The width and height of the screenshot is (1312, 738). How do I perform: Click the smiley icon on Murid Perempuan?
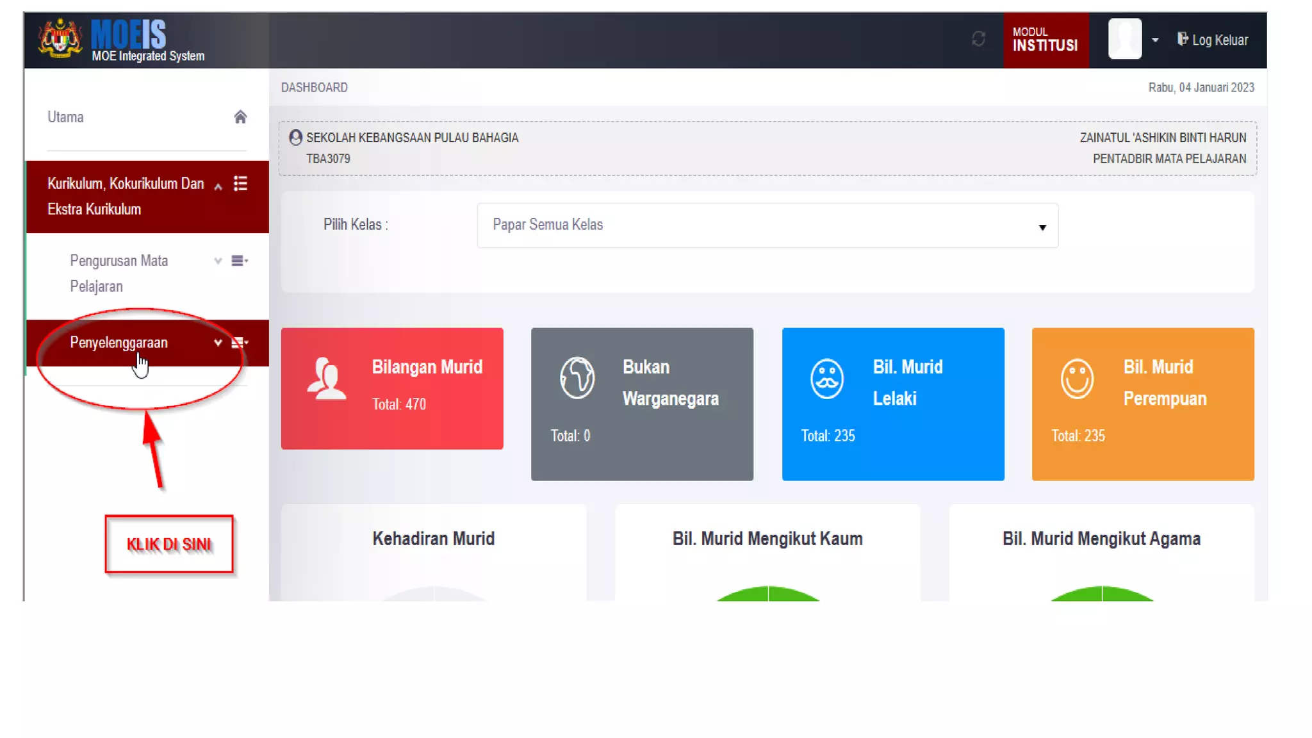pos(1077,379)
